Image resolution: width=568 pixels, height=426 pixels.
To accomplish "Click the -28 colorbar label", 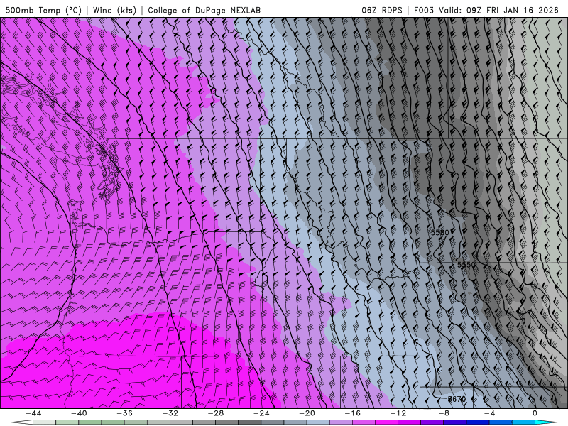I will pyautogui.click(x=216, y=413).
